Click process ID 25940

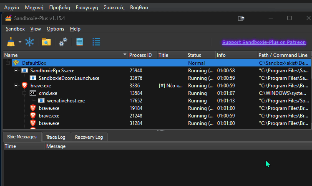pos(136,71)
